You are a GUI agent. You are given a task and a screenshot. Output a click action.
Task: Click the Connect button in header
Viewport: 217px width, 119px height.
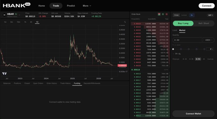pyautogui.click(x=206, y=6)
